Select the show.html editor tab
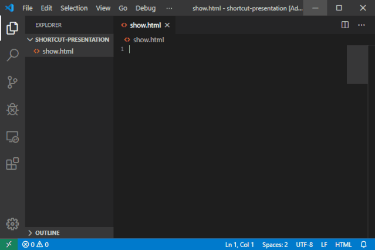The width and height of the screenshot is (375, 250). pos(145,25)
